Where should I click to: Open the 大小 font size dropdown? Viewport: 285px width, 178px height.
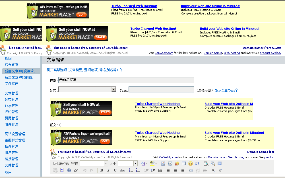135,164
